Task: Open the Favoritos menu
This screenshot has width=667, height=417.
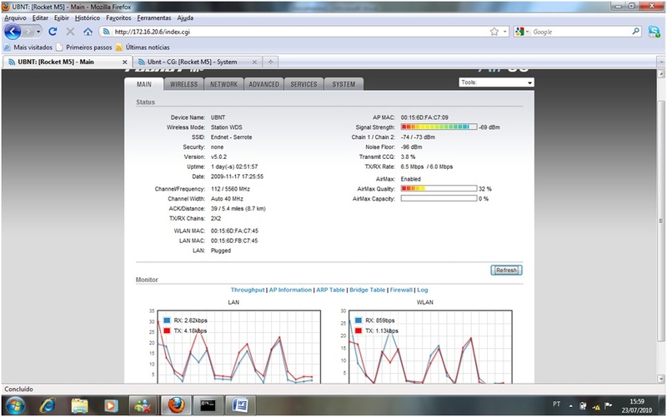Action: pyautogui.click(x=118, y=17)
